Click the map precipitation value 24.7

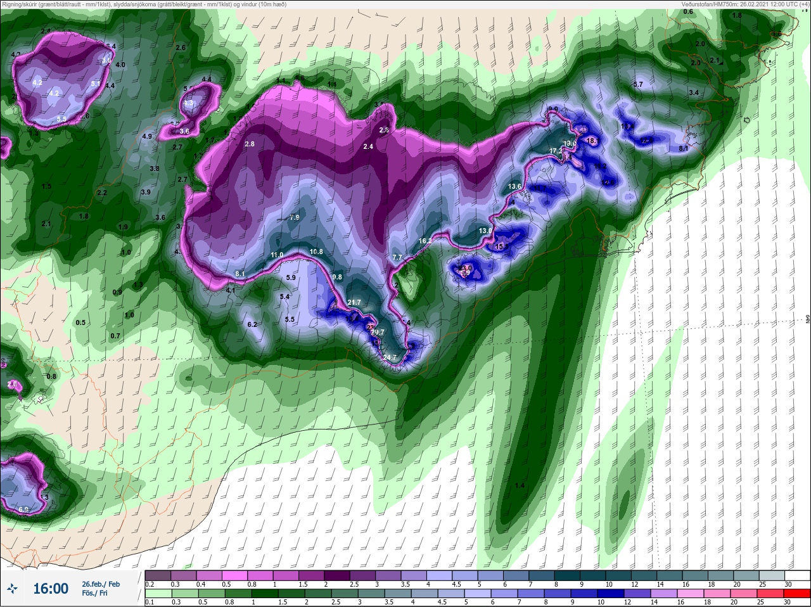[390, 357]
